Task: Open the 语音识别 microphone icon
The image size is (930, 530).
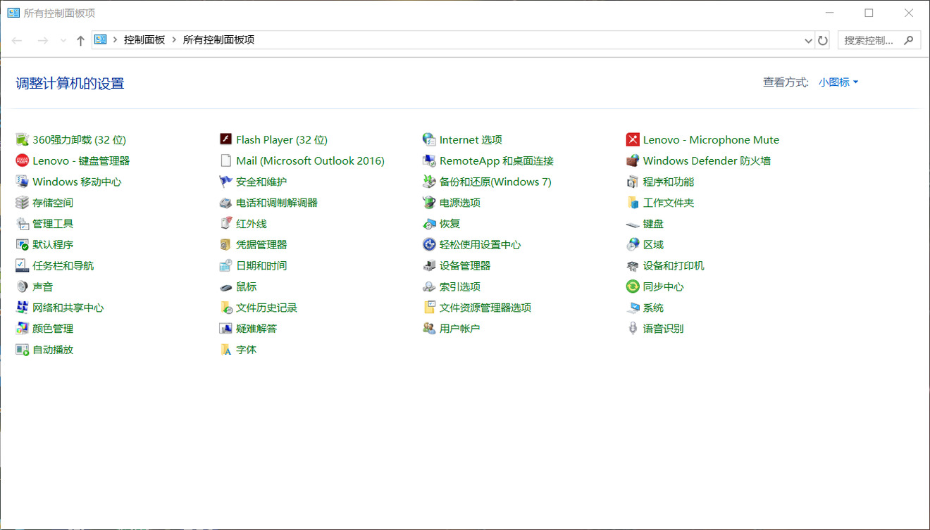Action: point(633,329)
